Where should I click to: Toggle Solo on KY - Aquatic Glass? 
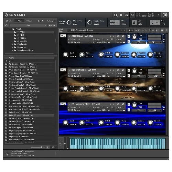click(x=129, y=104)
